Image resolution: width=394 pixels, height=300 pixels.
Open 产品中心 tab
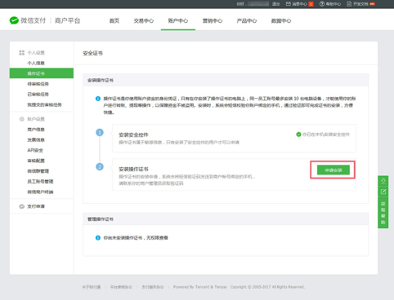pos(247,20)
